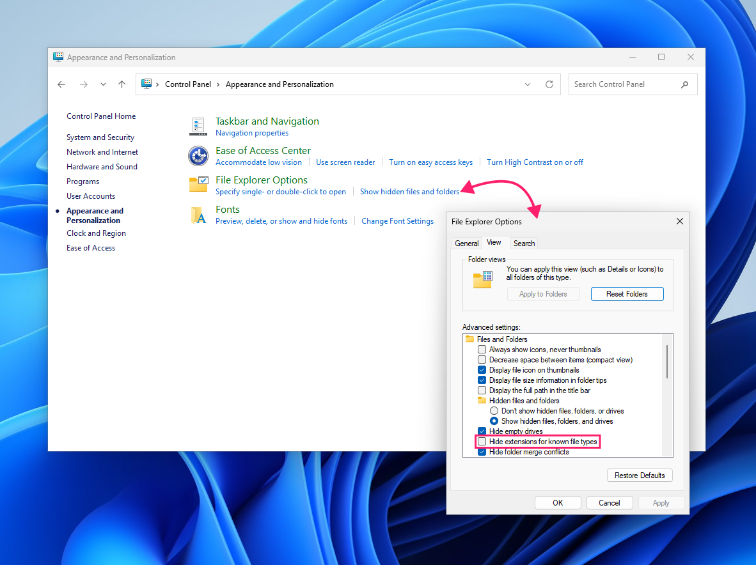This screenshot has width=756, height=565.
Task: Click the refresh icon in address bar
Action: tap(549, 84)
